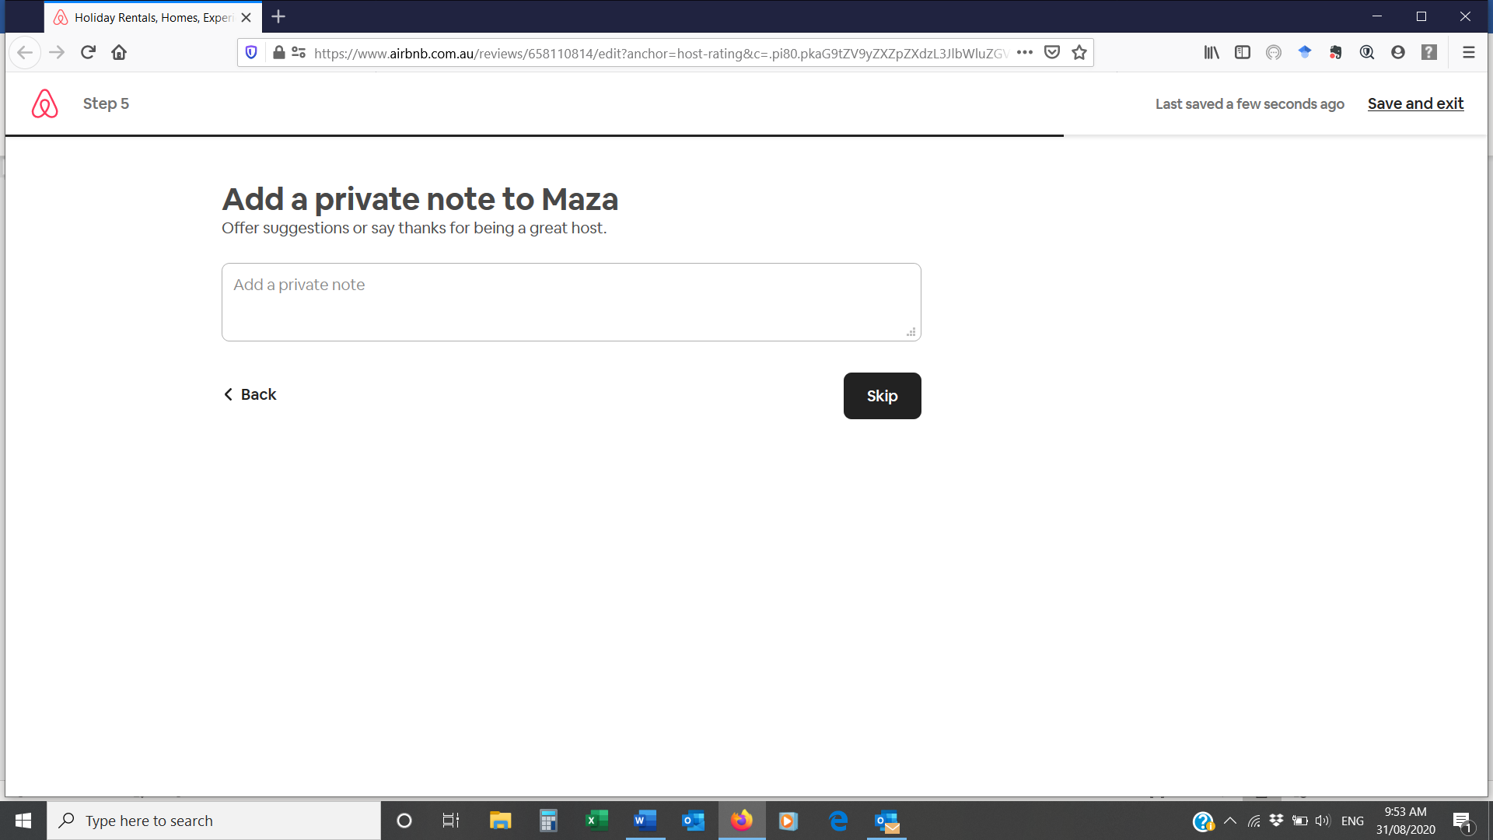The height and width of the screenshot is (840, 1493).
Task: Save page to Pocket icon
Action: (1052, 52)
